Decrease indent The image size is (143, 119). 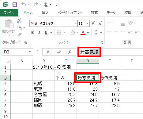[130, 33]
